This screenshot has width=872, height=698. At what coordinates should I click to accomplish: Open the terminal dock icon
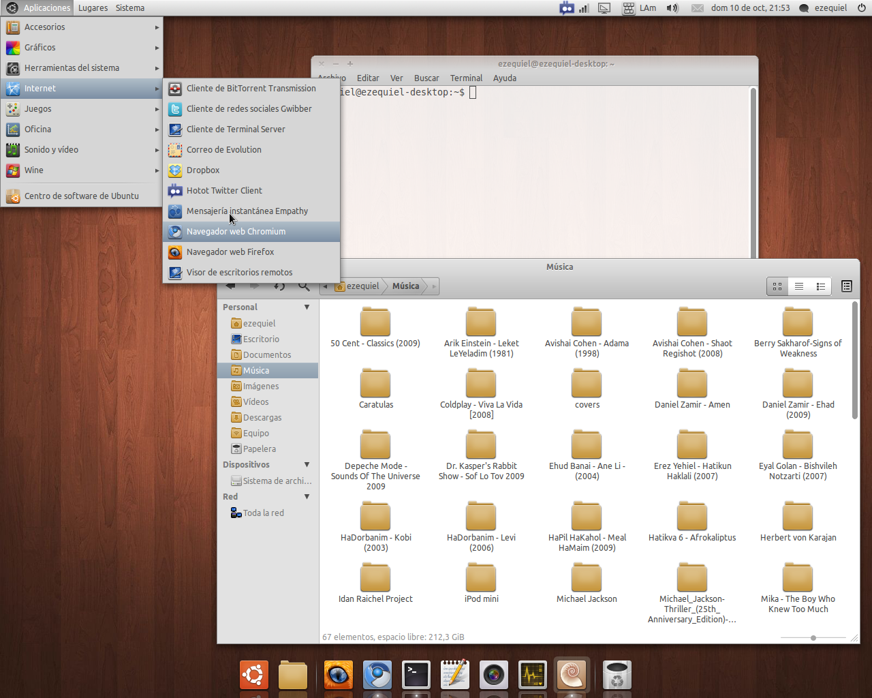416,676
